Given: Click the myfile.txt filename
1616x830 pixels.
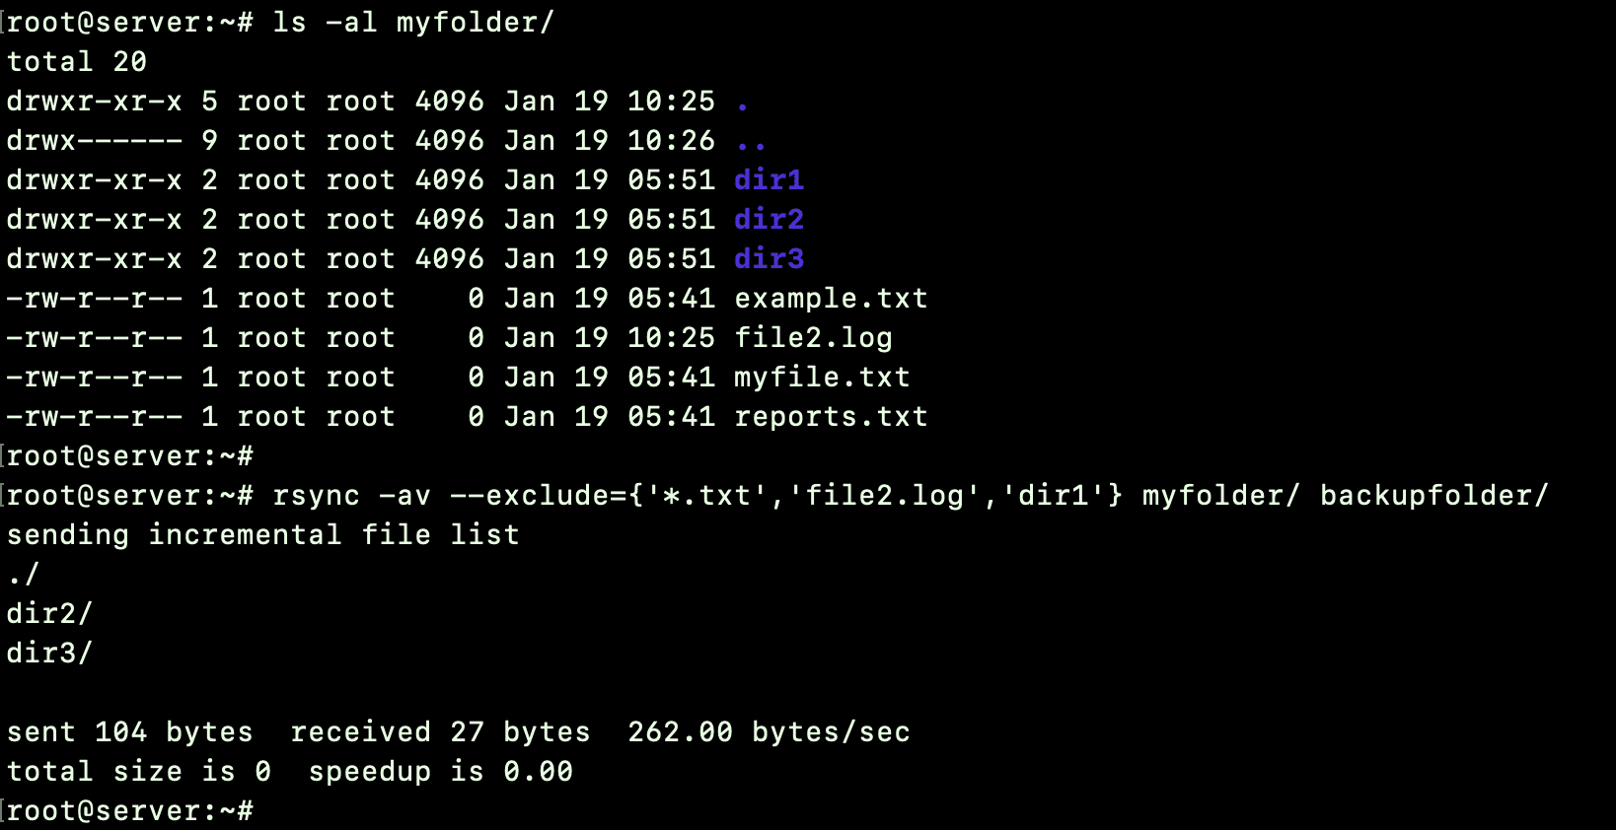Looking at the screenshot, I should point(822,378).
